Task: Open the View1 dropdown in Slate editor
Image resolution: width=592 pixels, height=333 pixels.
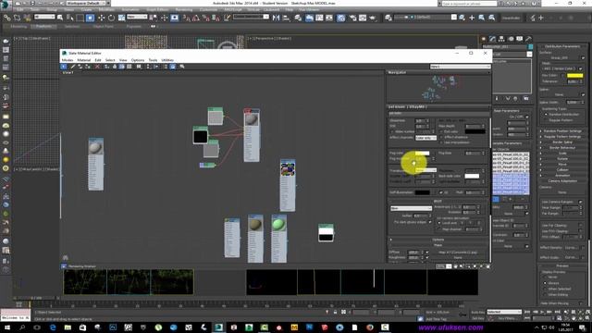Action: click(461, 67)
